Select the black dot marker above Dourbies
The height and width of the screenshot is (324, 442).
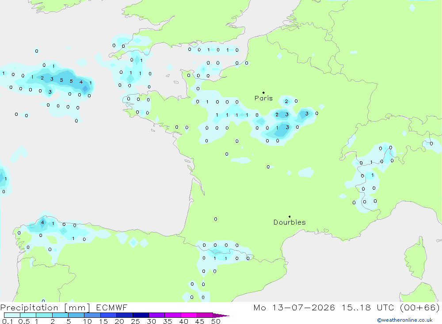tap(290, 217)
